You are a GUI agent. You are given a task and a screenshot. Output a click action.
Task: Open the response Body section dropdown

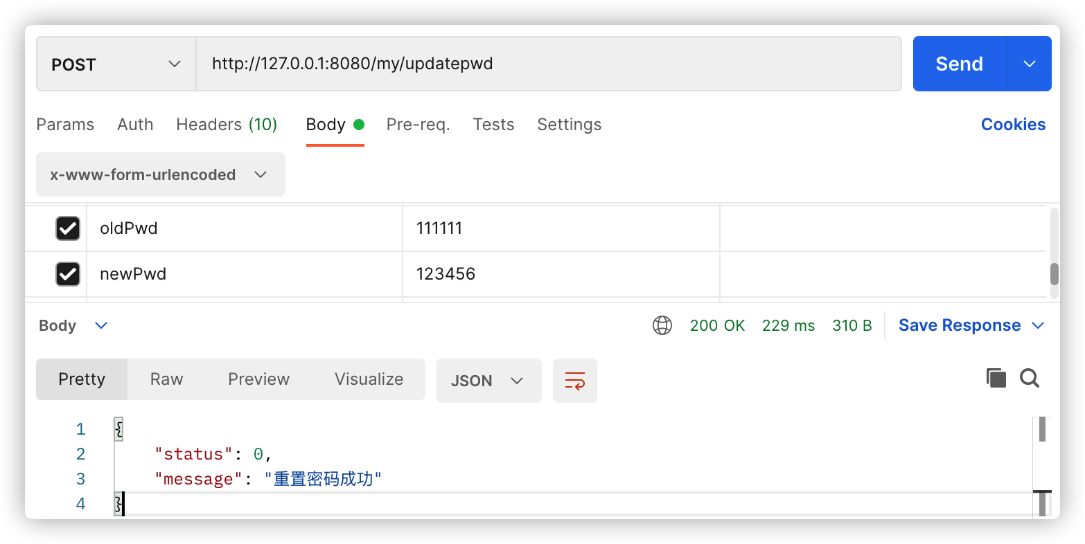click(73, 325)
